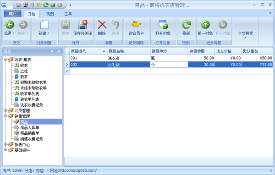Click the 后退 back arrow icon
The width and height of the screenshot is (275, 175).
click(x=10, y=25)
